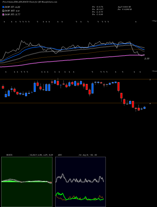The width and height of the screenshot is (157, 207).
Task: Click the tall red candle starting the sell-off
Action: point(119,87)
